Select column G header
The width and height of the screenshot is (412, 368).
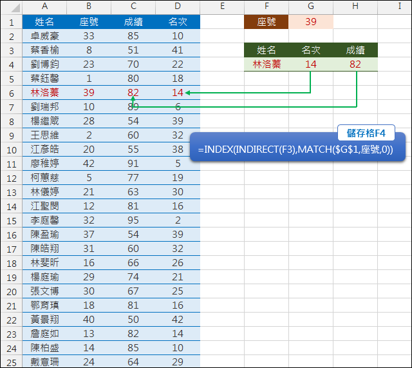click(x=311, y=7)
